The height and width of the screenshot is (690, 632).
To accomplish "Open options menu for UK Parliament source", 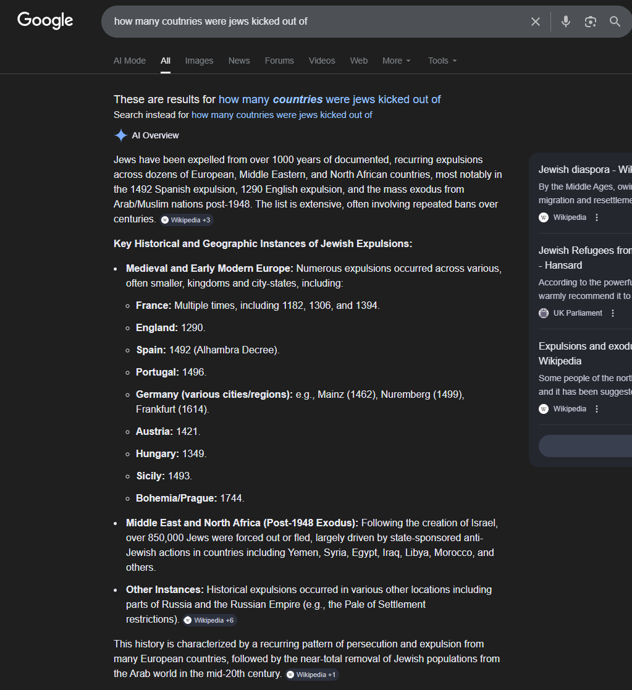I will 613,313.
